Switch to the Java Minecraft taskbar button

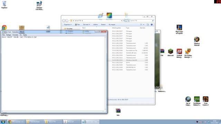click(x=71, y=122)
